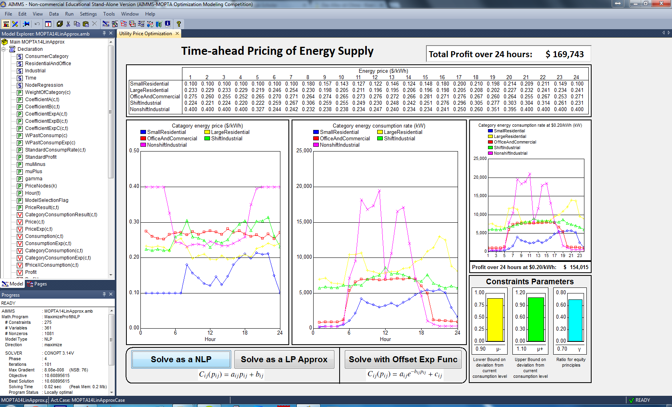Select ModelSelectionFlag parameter in tree
This screenshot has width=672, height=407.
pyautogui.click(x=47, y=200)
